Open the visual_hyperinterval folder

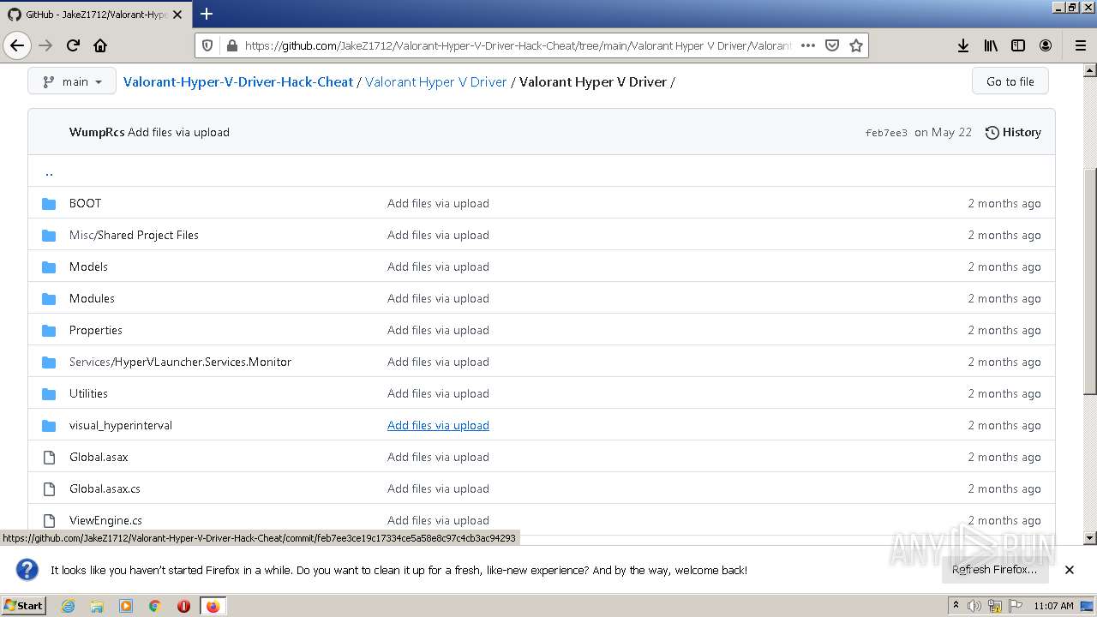121,425
